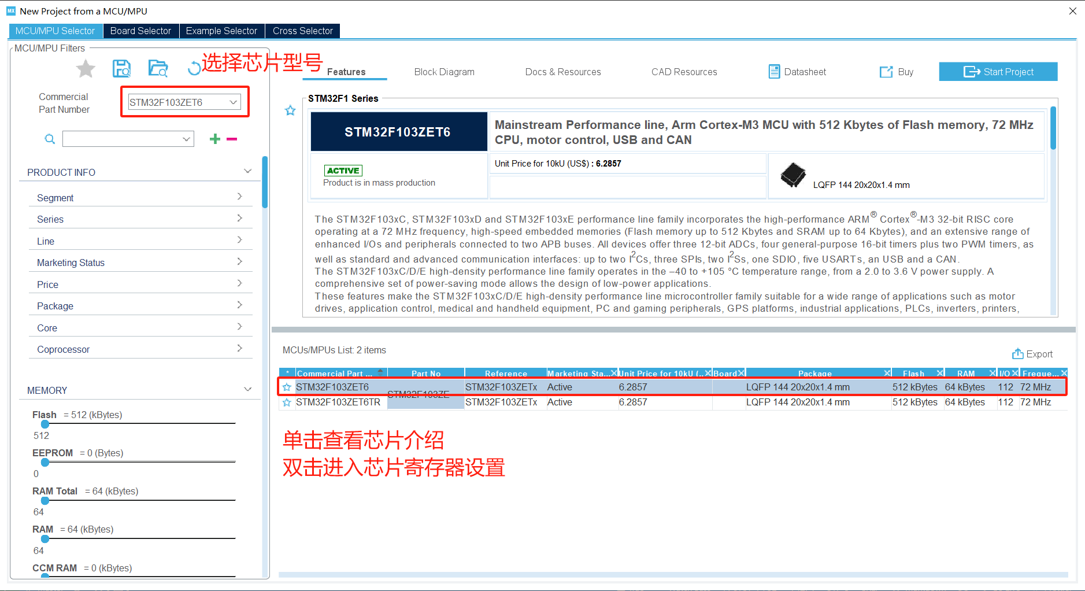
Task: Click the save search filter icon
Action: pos(121,69)
